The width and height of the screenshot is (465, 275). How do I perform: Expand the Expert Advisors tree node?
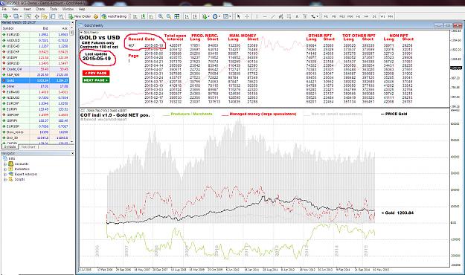(5, 174)
